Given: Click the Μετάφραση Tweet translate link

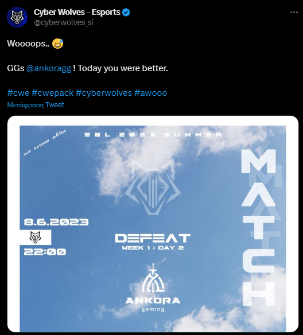Looking at the screenshot, I should (36, 105).
